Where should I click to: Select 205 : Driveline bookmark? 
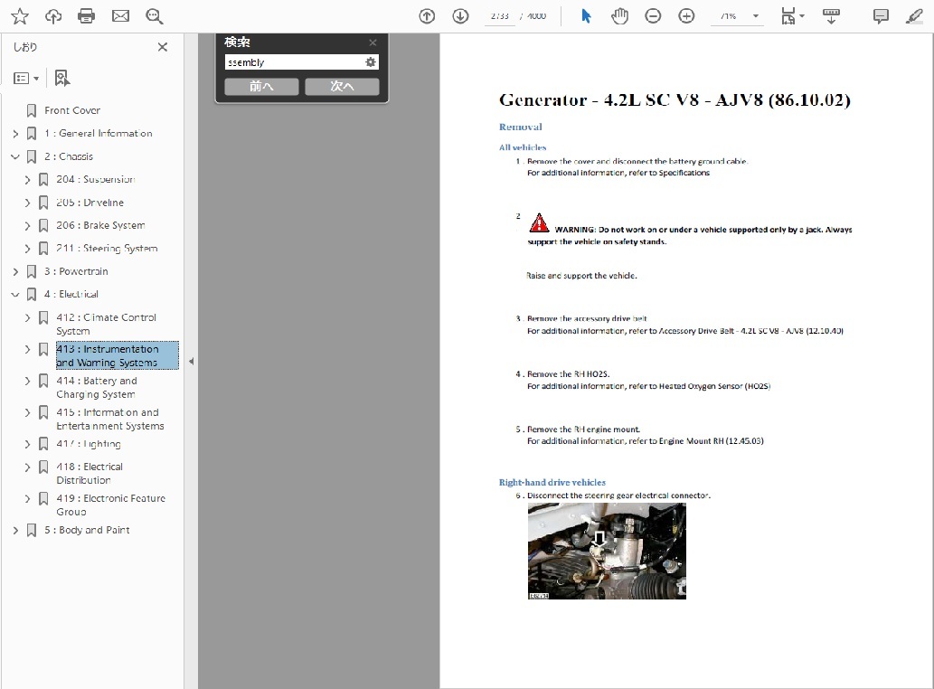point(90,203)
